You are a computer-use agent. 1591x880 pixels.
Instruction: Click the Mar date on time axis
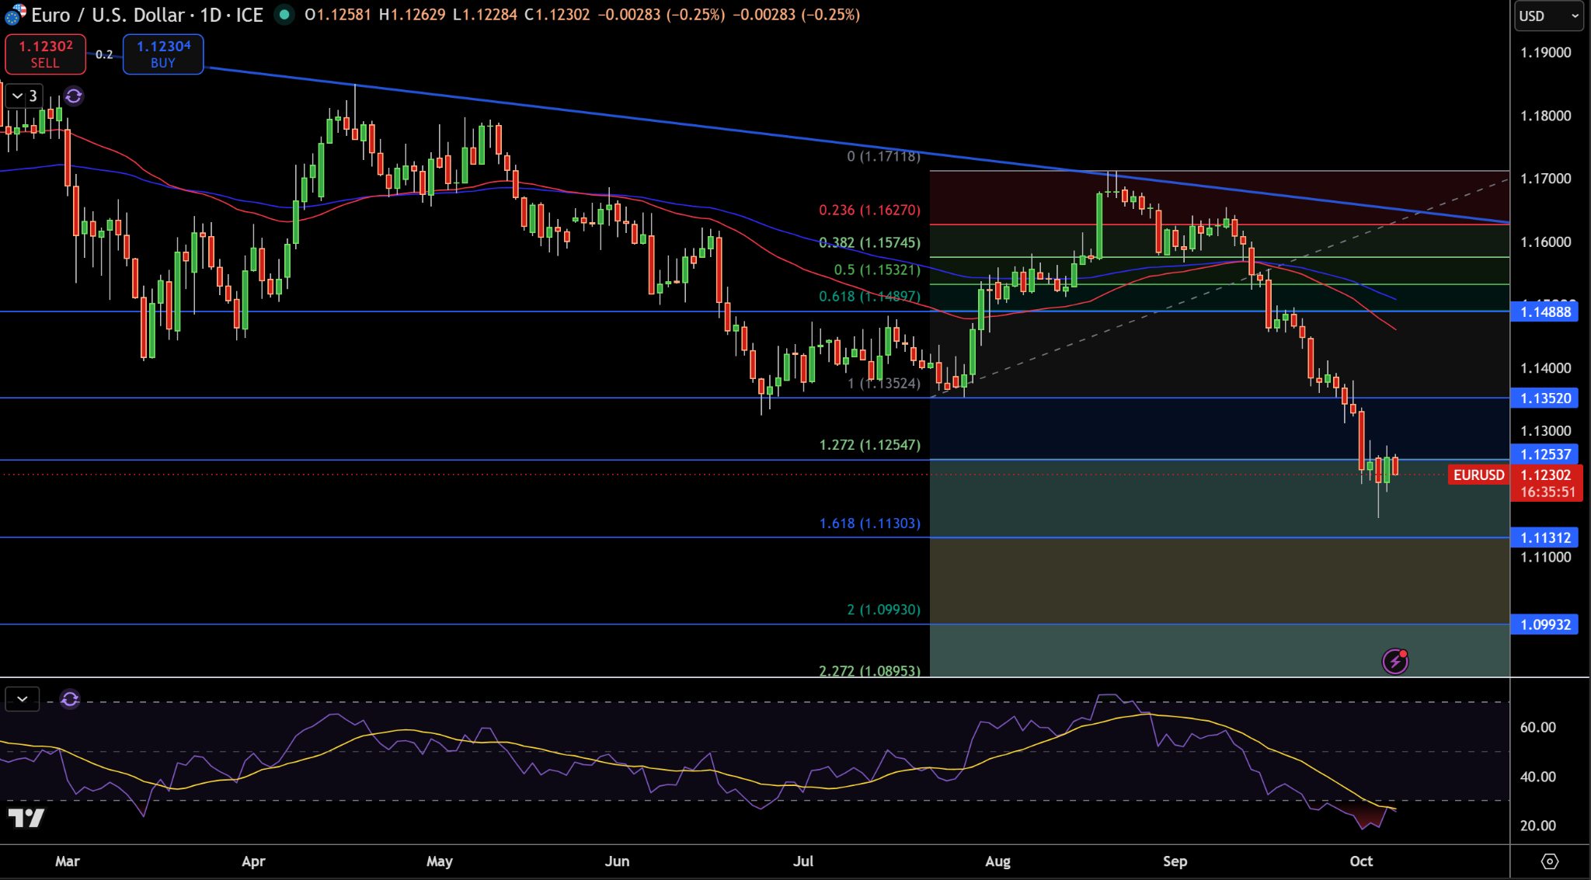[x=68, y=861]
